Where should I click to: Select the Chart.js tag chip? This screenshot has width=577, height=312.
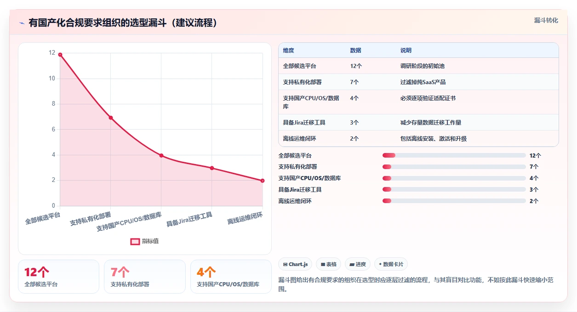tap(295, 264)
